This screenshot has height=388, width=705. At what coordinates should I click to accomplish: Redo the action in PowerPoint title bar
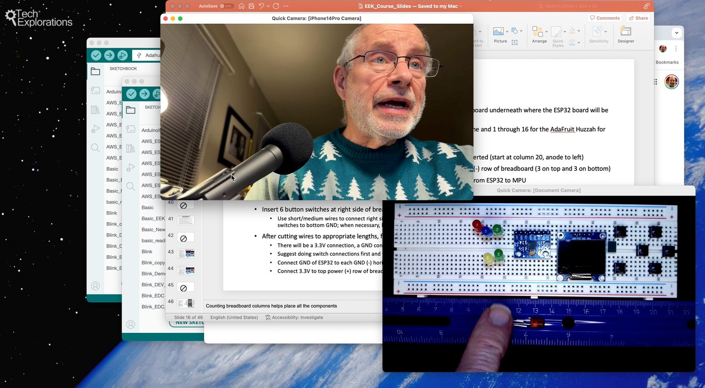click(276, 6)
